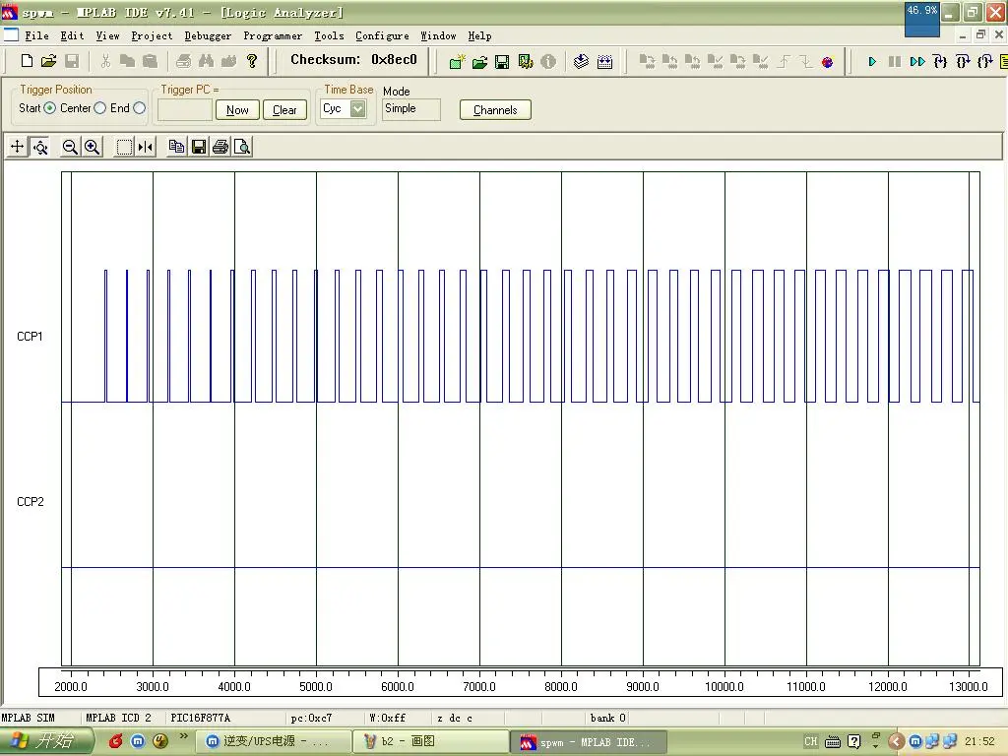Click the red-blue programmer reset icon

[827, 62]
